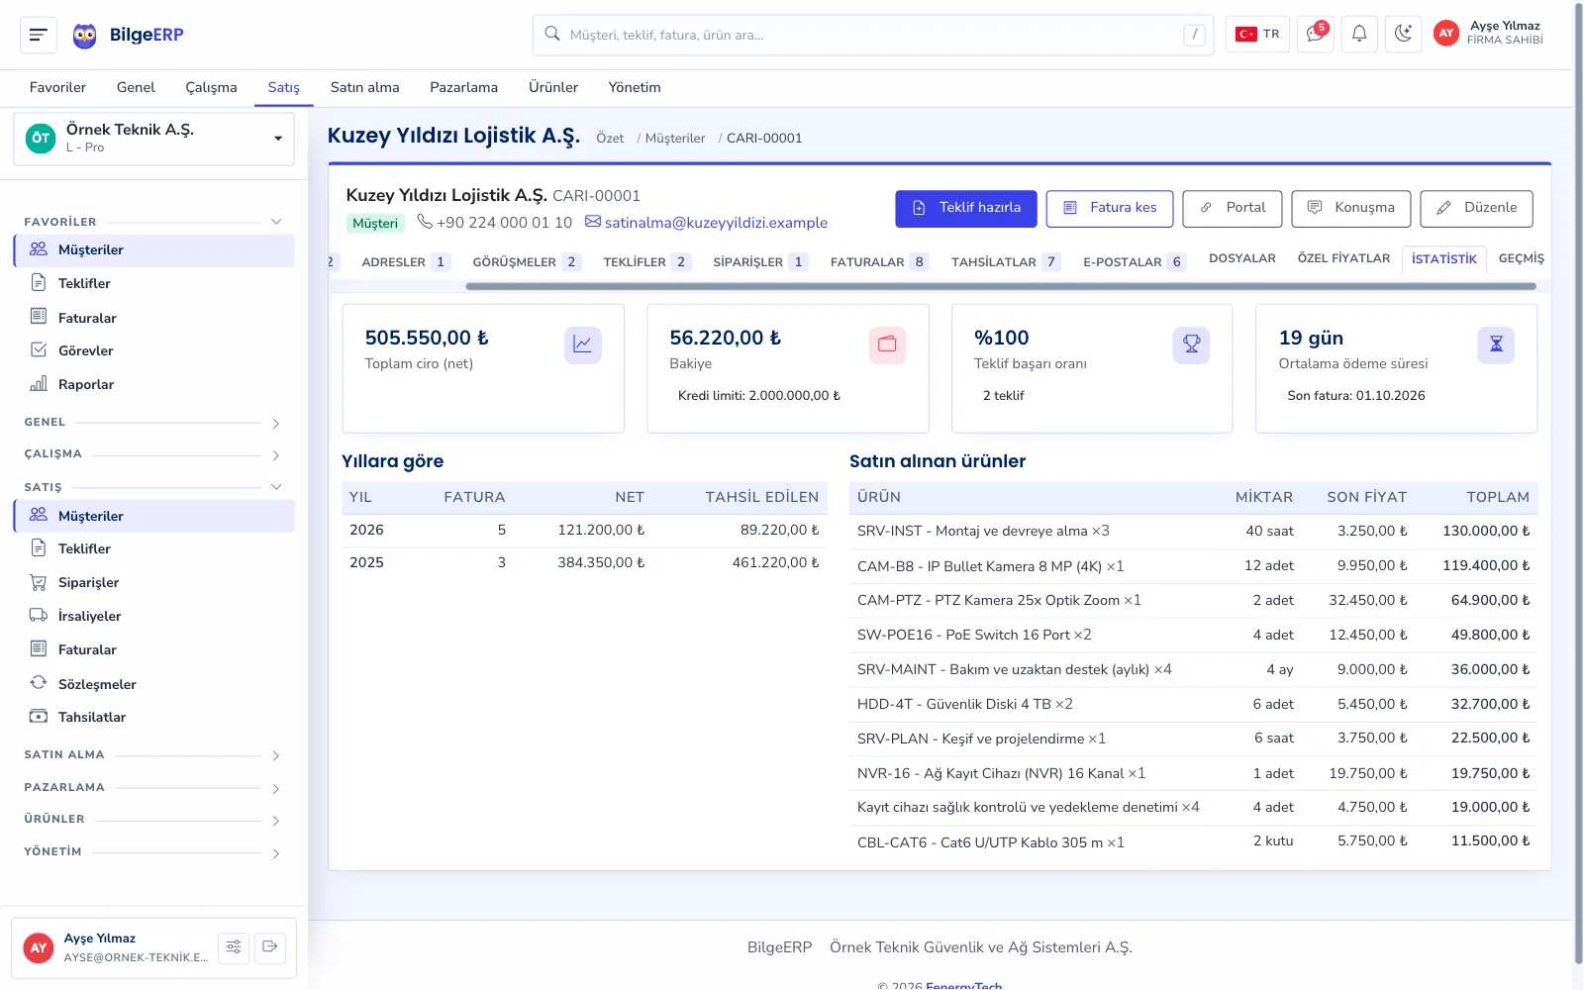Click Müşteriler breadcrumb link
1584x990 pixels.
[x=675, y=139]
